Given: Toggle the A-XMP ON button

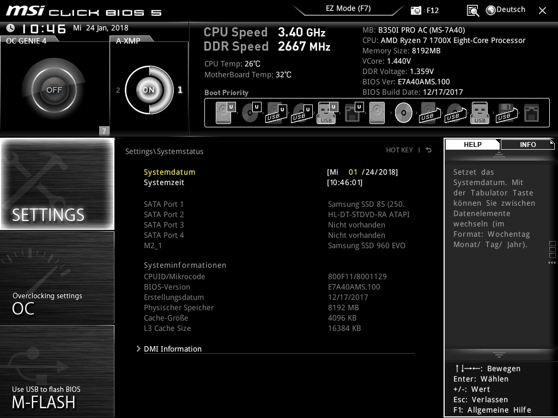Looking at the screenshot, I should pos(149,90).
